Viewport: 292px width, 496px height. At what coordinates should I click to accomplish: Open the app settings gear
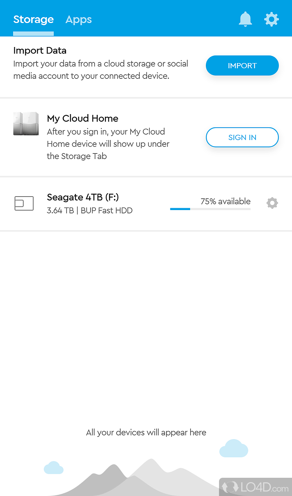coord(272,19)
